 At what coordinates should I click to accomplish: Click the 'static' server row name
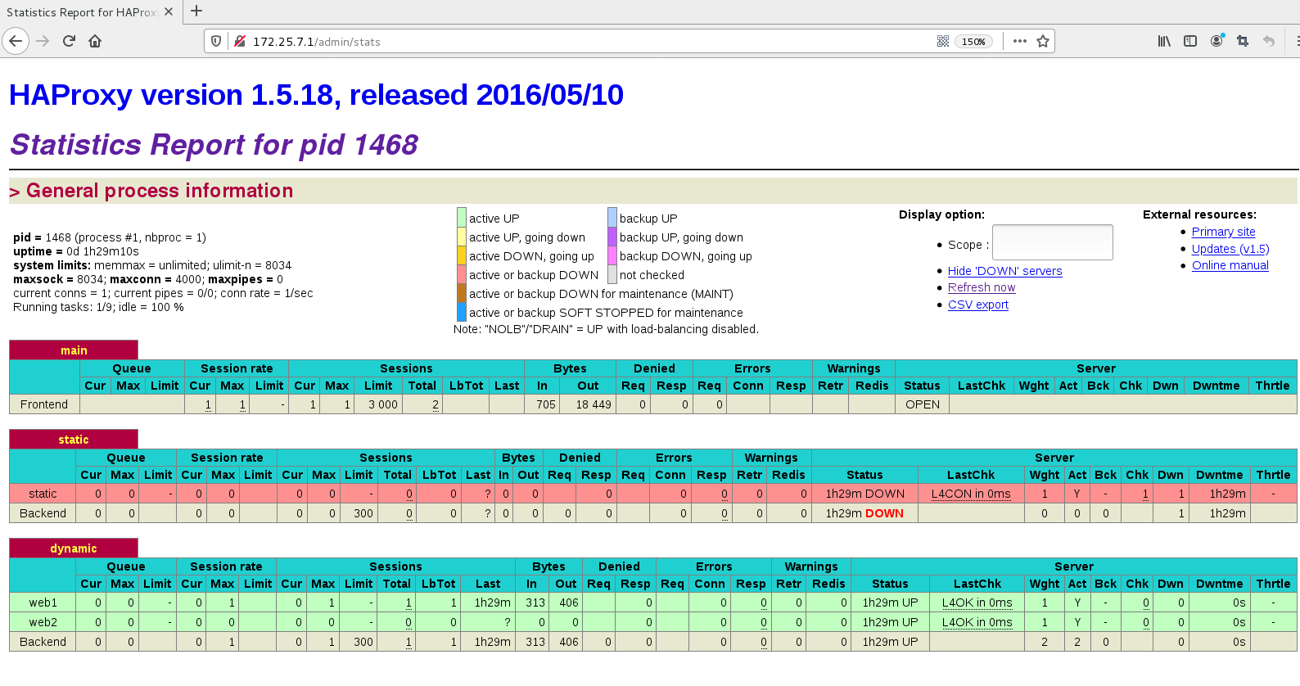43,494
